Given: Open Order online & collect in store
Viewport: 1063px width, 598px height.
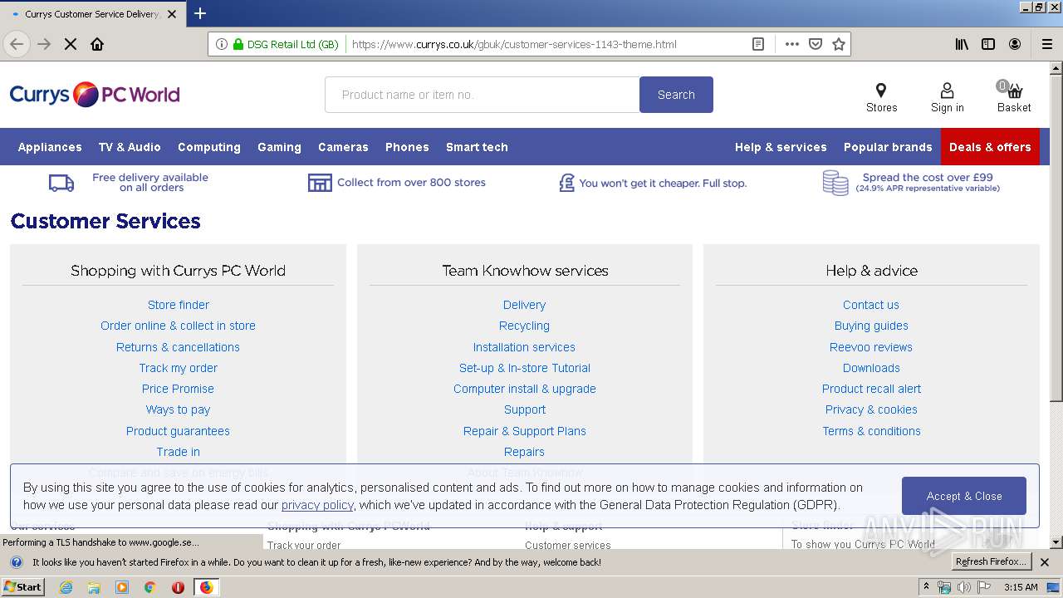Looking at the screenshot, I should 179,326.
